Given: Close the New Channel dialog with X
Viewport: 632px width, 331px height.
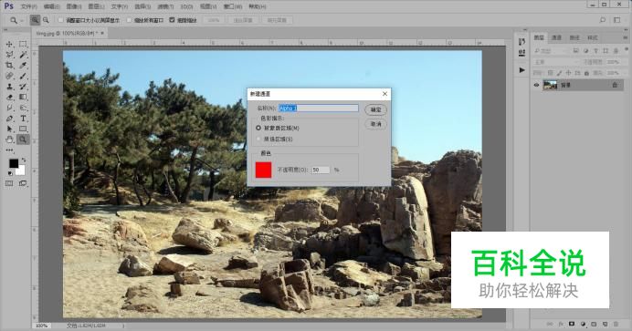Looking at the screenshot, I should click(x=384, y=93).
